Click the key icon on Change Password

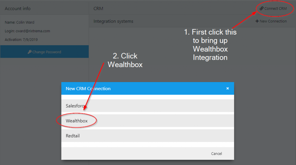pos(29,52)
